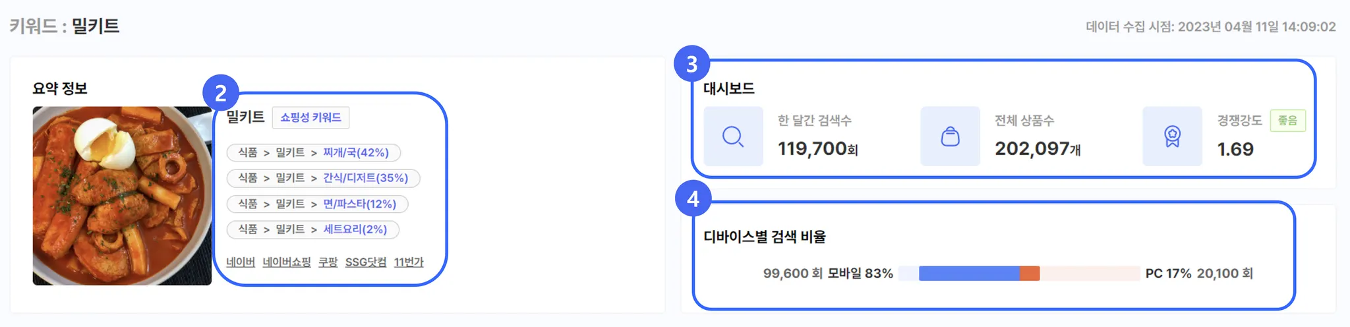Screen dimensions: 1350x327
Task: Open the 11번가 link
Action: (x=409, y=262)
